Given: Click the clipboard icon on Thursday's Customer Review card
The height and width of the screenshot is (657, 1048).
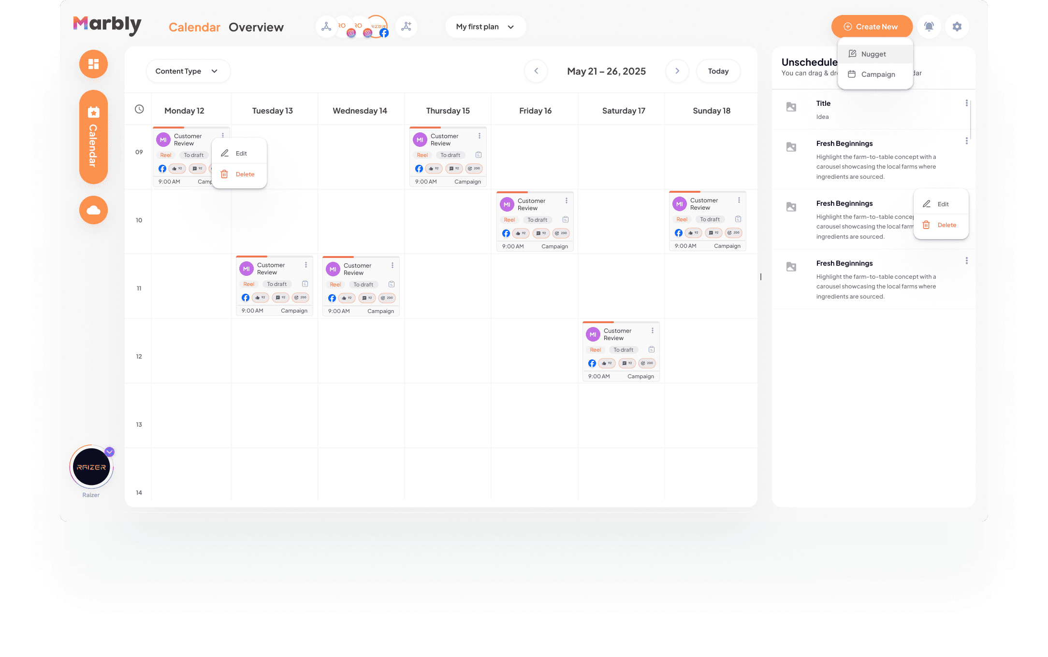Looking at the screenshot, I should (478, 155).
